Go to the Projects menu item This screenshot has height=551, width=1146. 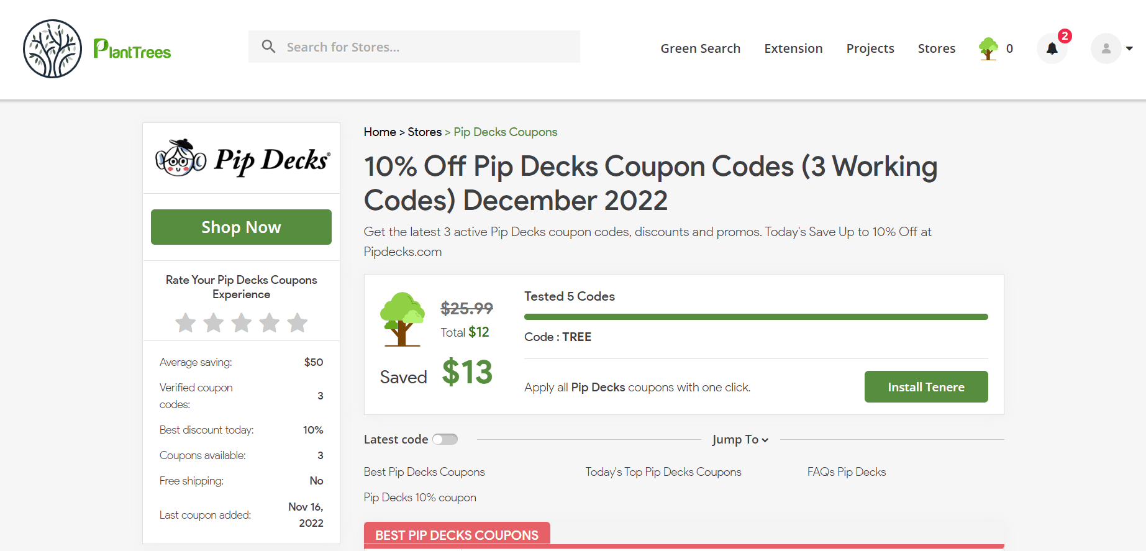(x=870, y=48)
